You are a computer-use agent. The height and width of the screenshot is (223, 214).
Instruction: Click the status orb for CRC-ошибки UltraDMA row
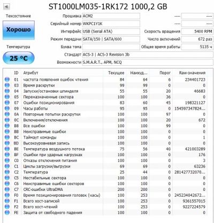coord(7,189)
